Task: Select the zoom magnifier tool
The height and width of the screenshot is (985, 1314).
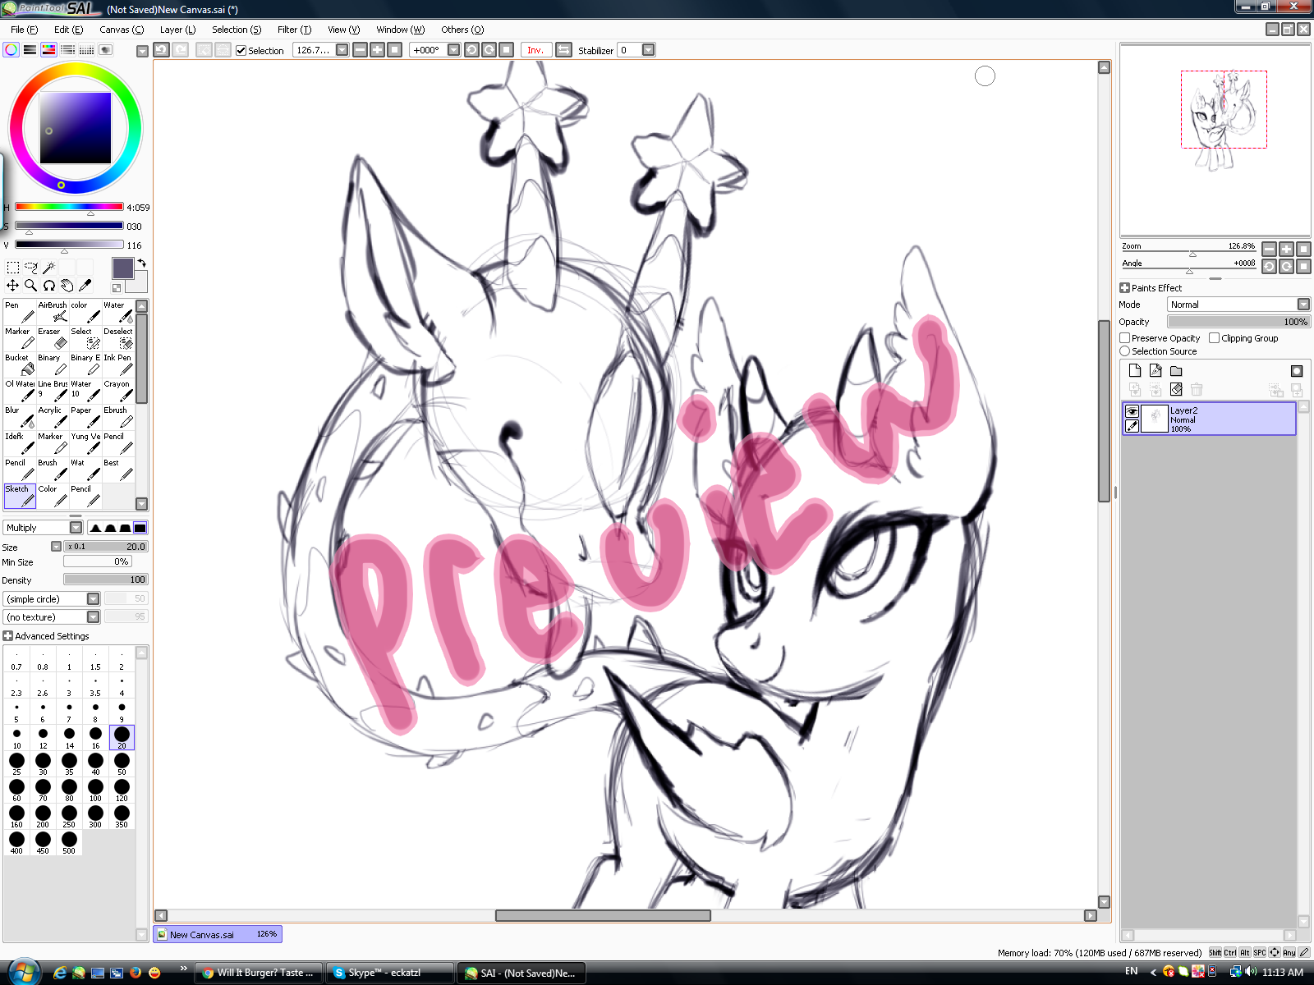Action: coord(31,286)
